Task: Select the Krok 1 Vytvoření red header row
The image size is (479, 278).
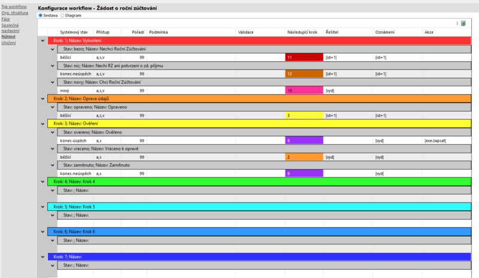Action: pos(259,40)
